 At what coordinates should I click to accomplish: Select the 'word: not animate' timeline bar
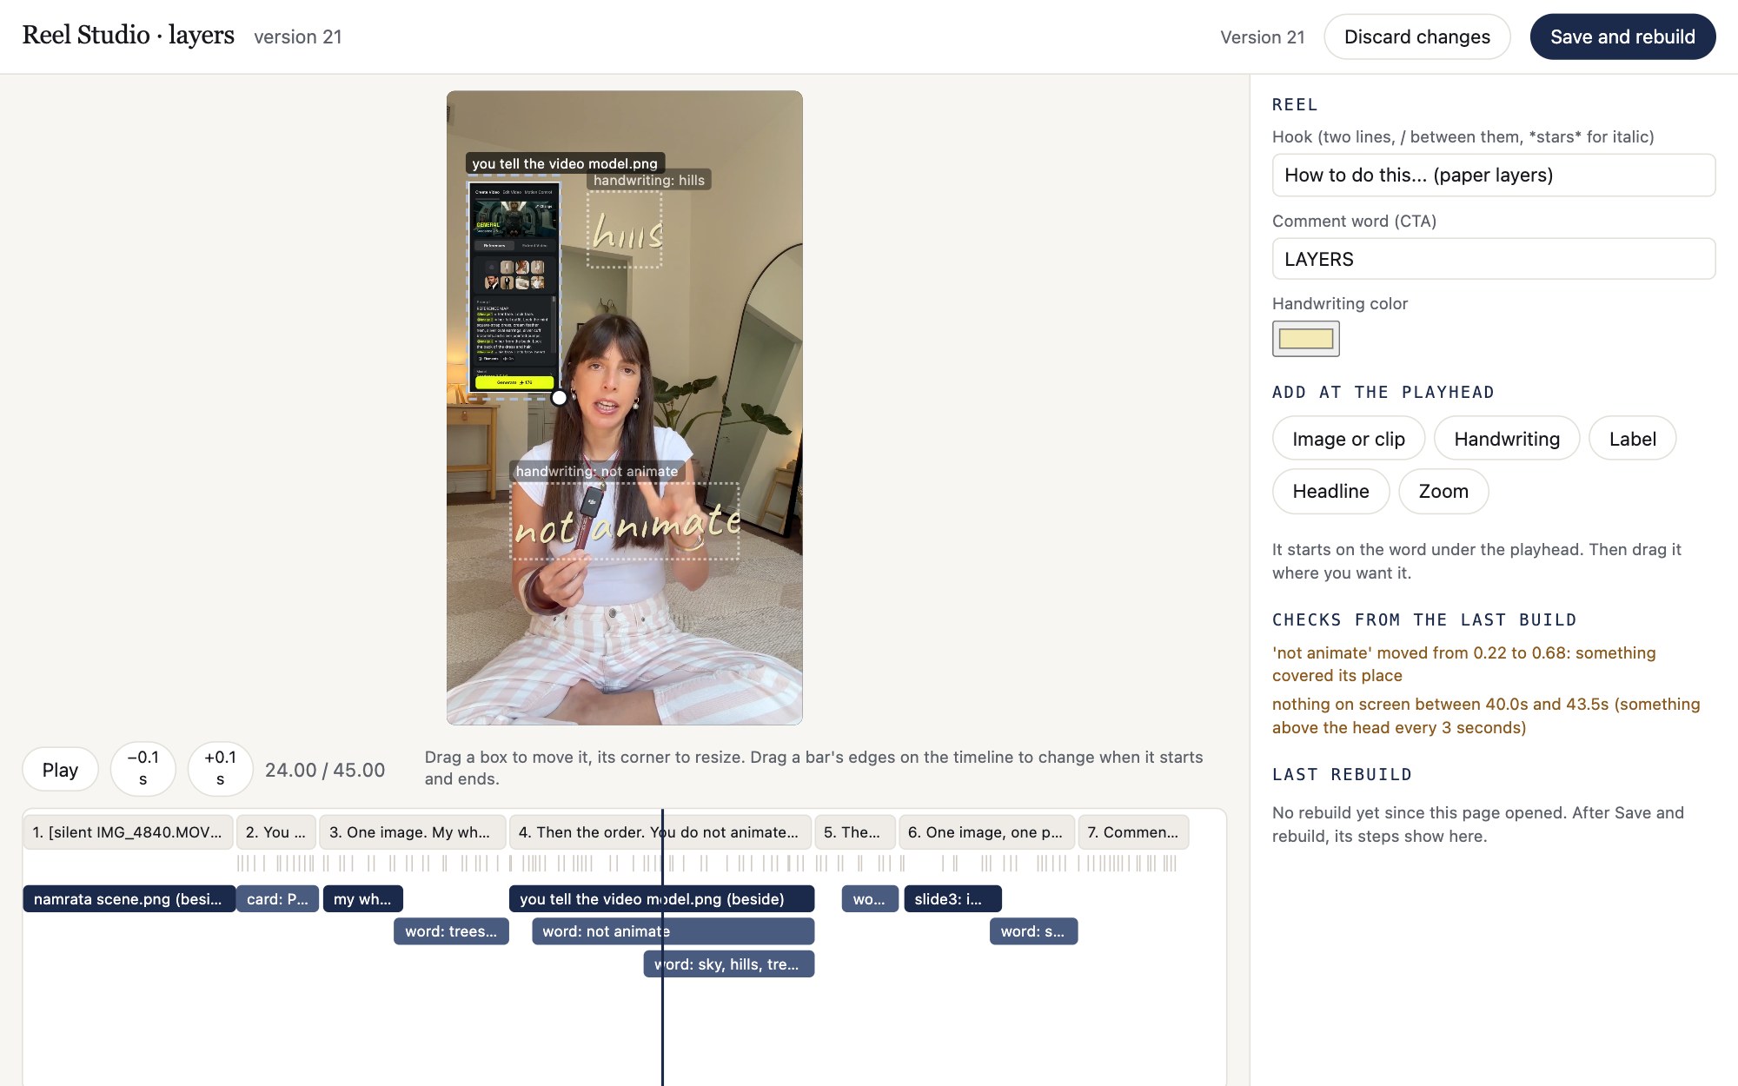[673, 931]
